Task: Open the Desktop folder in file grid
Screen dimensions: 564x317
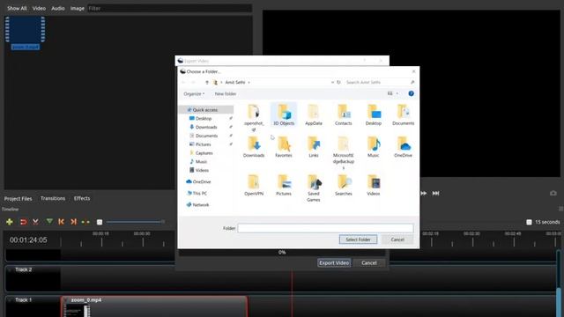Action: click(x=374, y=114)
